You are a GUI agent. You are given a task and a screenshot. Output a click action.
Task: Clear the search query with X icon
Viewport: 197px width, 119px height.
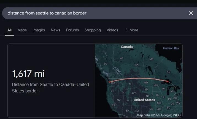point(191,13)
